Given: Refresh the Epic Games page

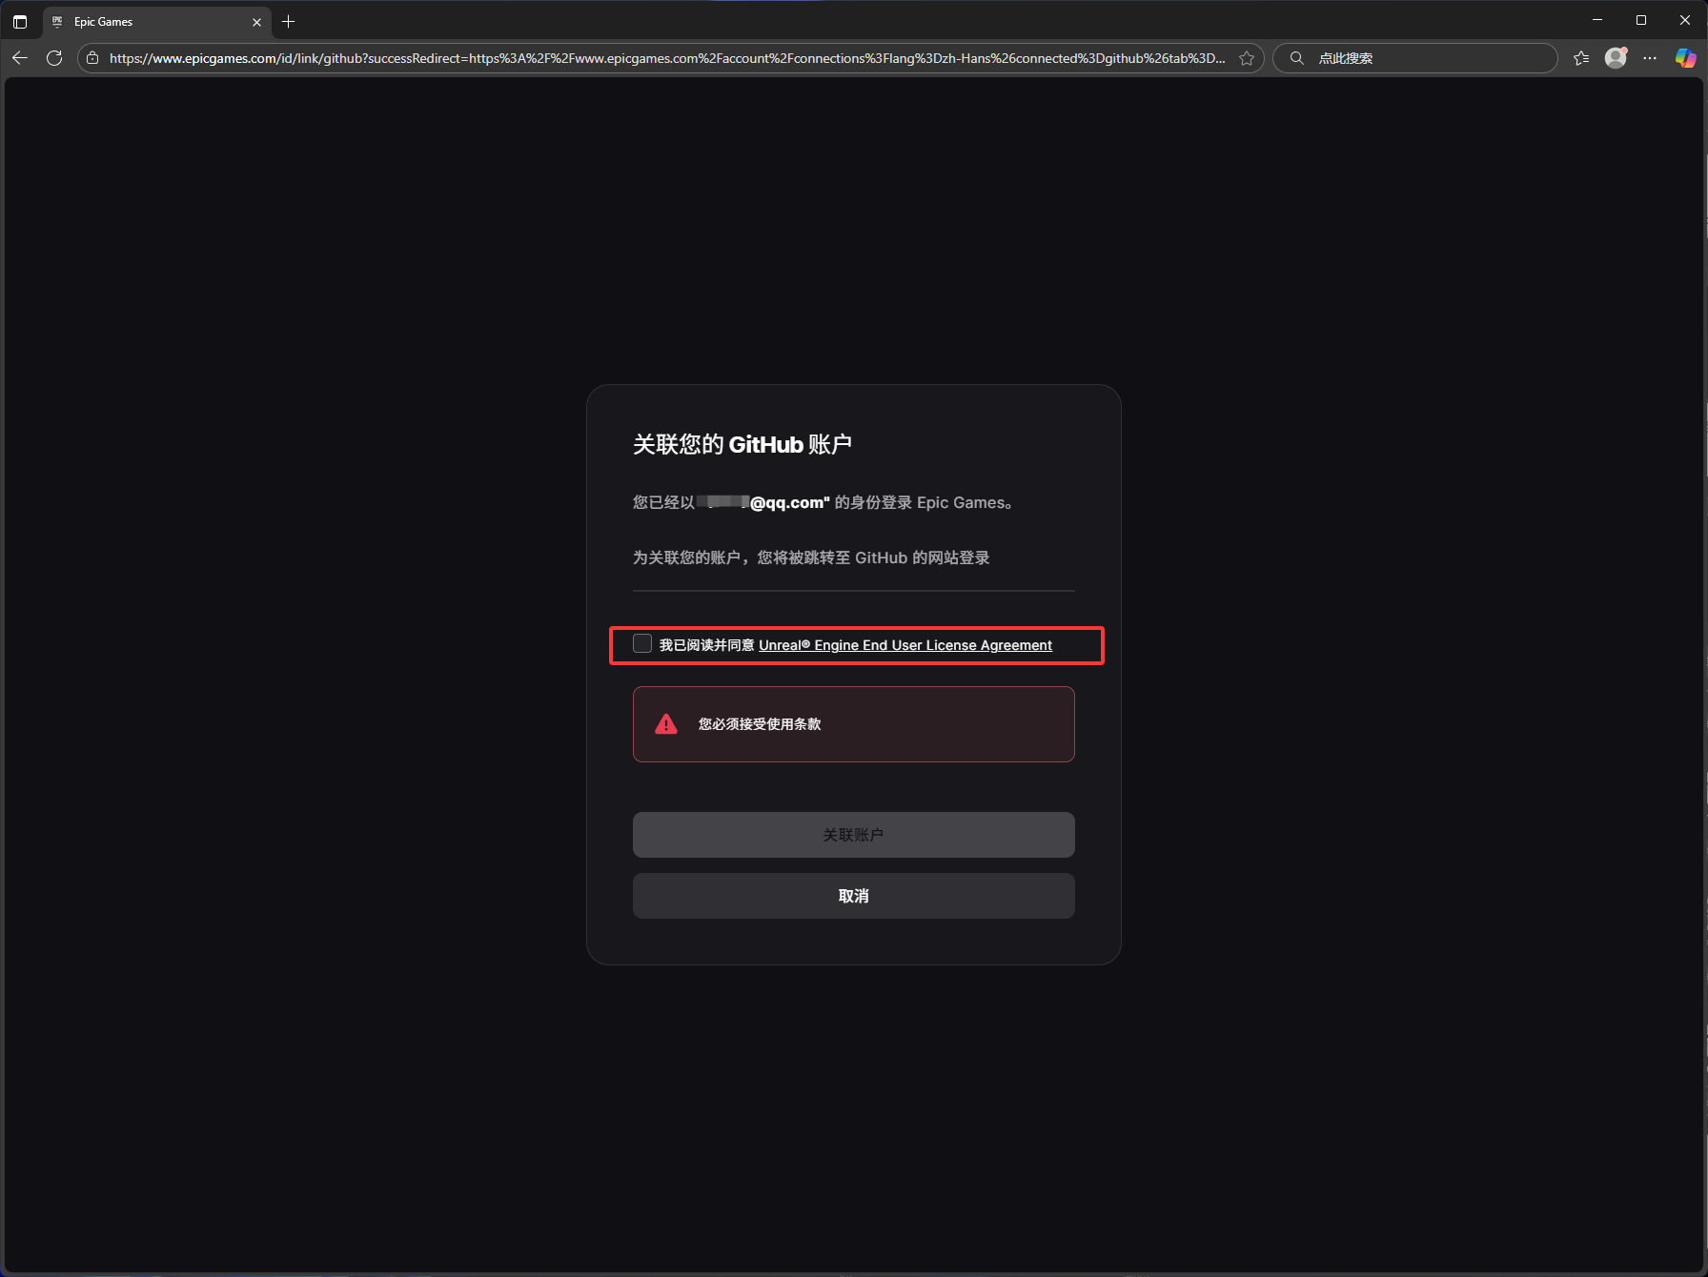Looking at the screenshot, I should point(54,58).
